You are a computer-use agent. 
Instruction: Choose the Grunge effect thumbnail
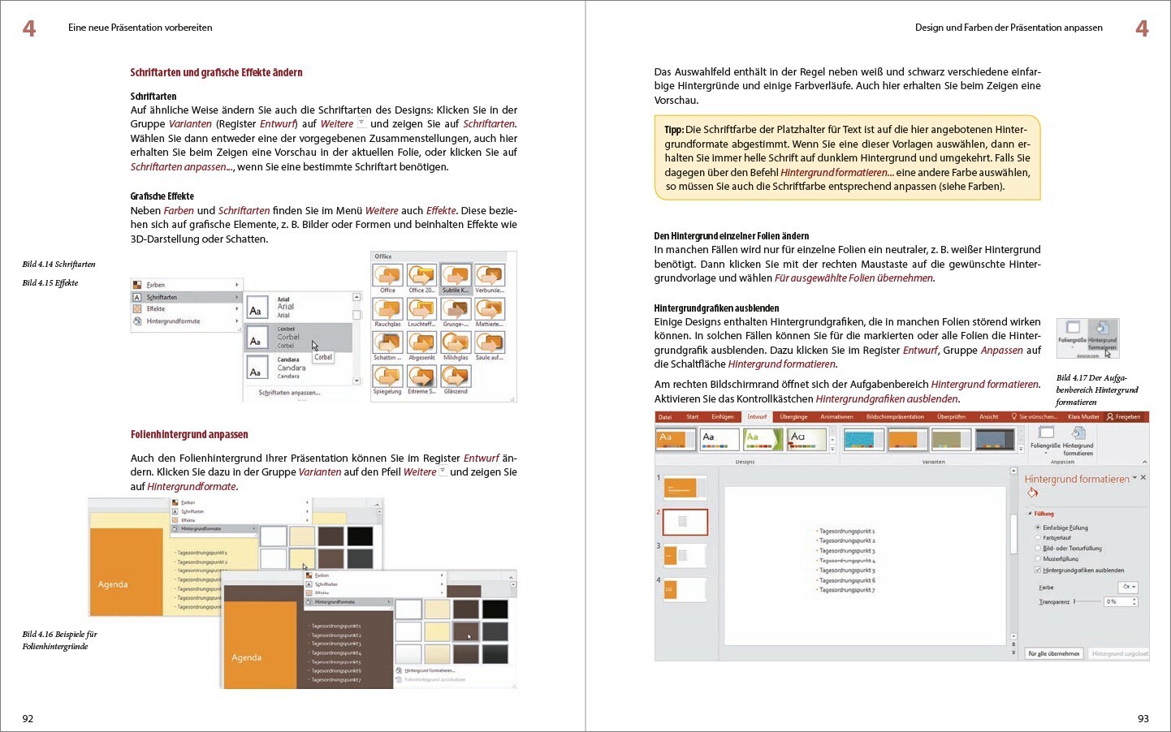coord(456,312)
